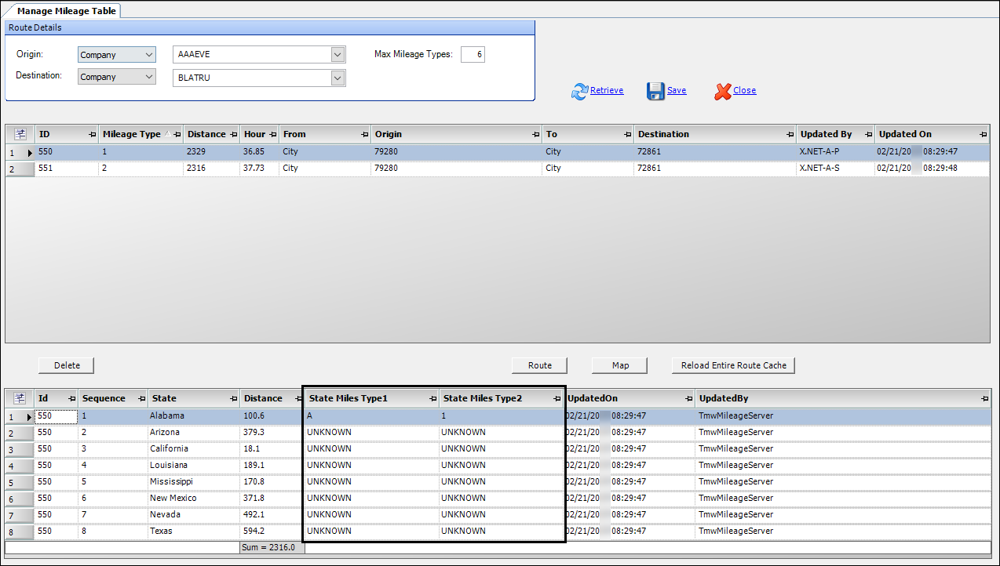Click the Save floppy disk icon
Viewport: 1000px width, 566px height.
pyautogui.click(x=655, y=91)
